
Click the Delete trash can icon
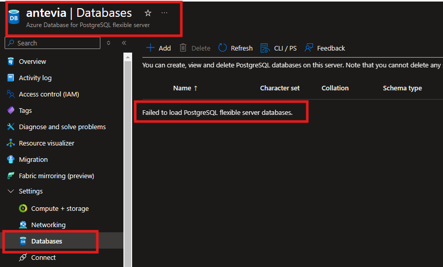183,47
